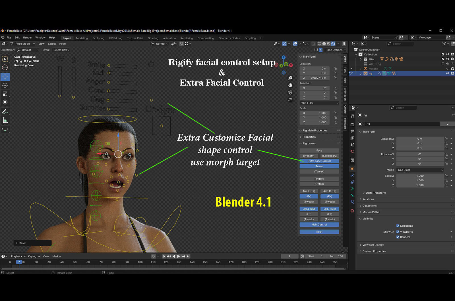Click the pan view hand icon

click(x=290, y=85)
